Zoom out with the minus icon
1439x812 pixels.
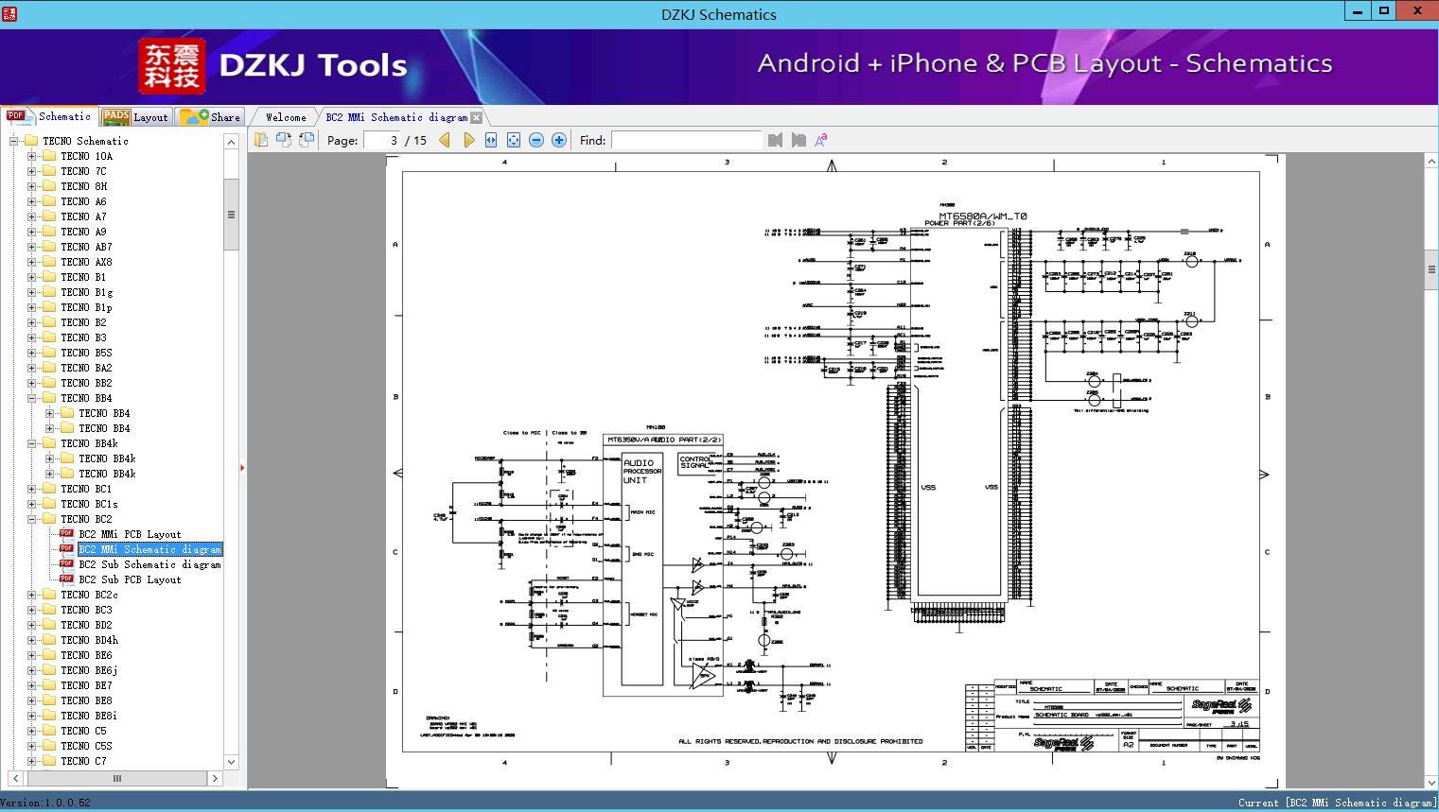[536, 140]
